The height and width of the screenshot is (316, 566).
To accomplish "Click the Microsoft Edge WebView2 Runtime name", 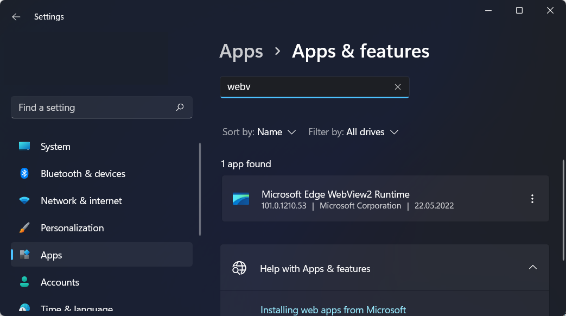I will [335, 194].
